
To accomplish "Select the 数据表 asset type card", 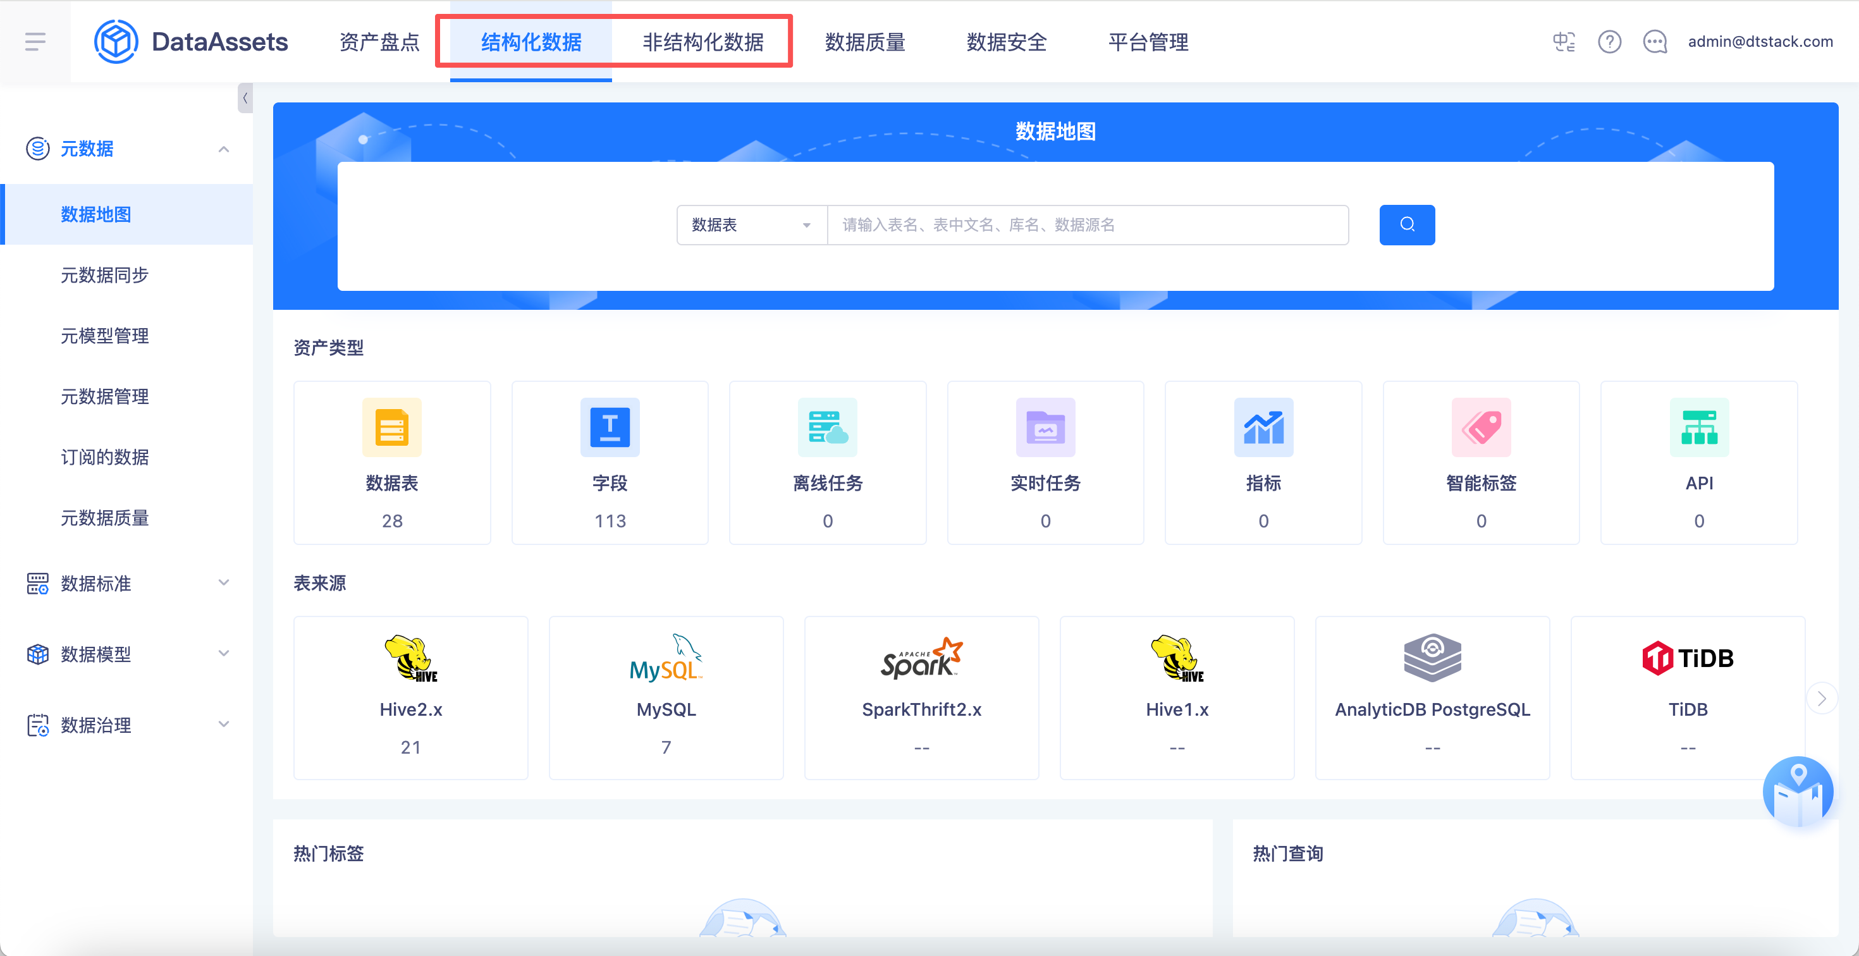I will tap(392, 462).
